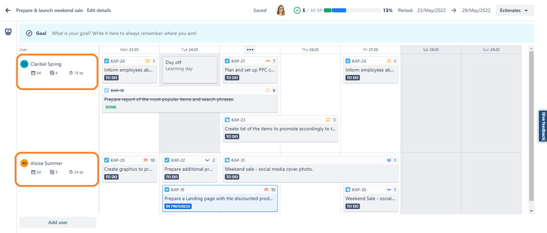Click Aloise Summer's AS avatar
This screenshot has width=547, height=233.
[24, 163]
